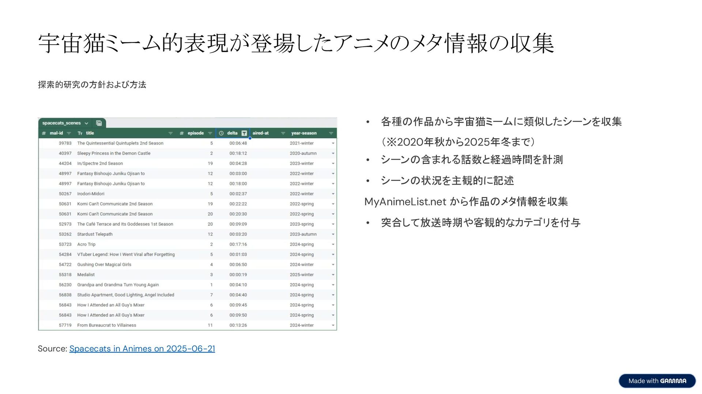Select title cell Gushing Over Magical Girls
The width and height of the screenshot is (702, 394).
(x=104, y=264)
